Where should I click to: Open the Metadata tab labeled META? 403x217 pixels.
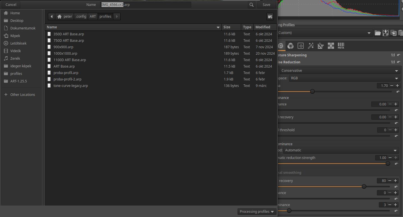click(x=341, y=46)
